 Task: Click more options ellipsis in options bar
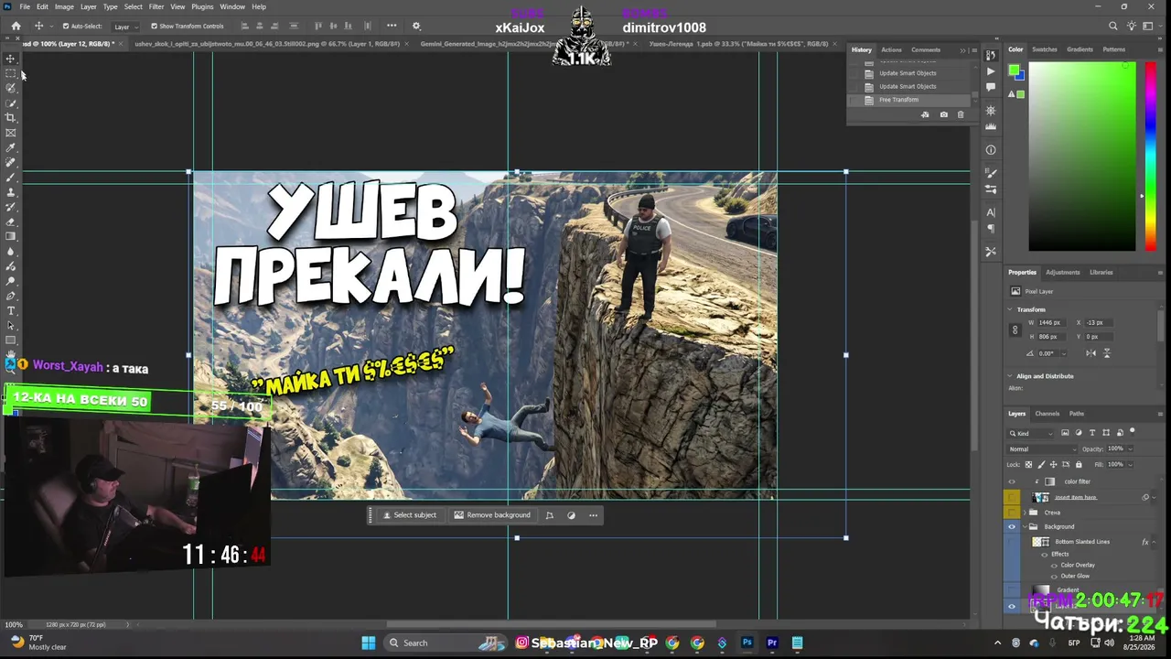pos(392,26)
